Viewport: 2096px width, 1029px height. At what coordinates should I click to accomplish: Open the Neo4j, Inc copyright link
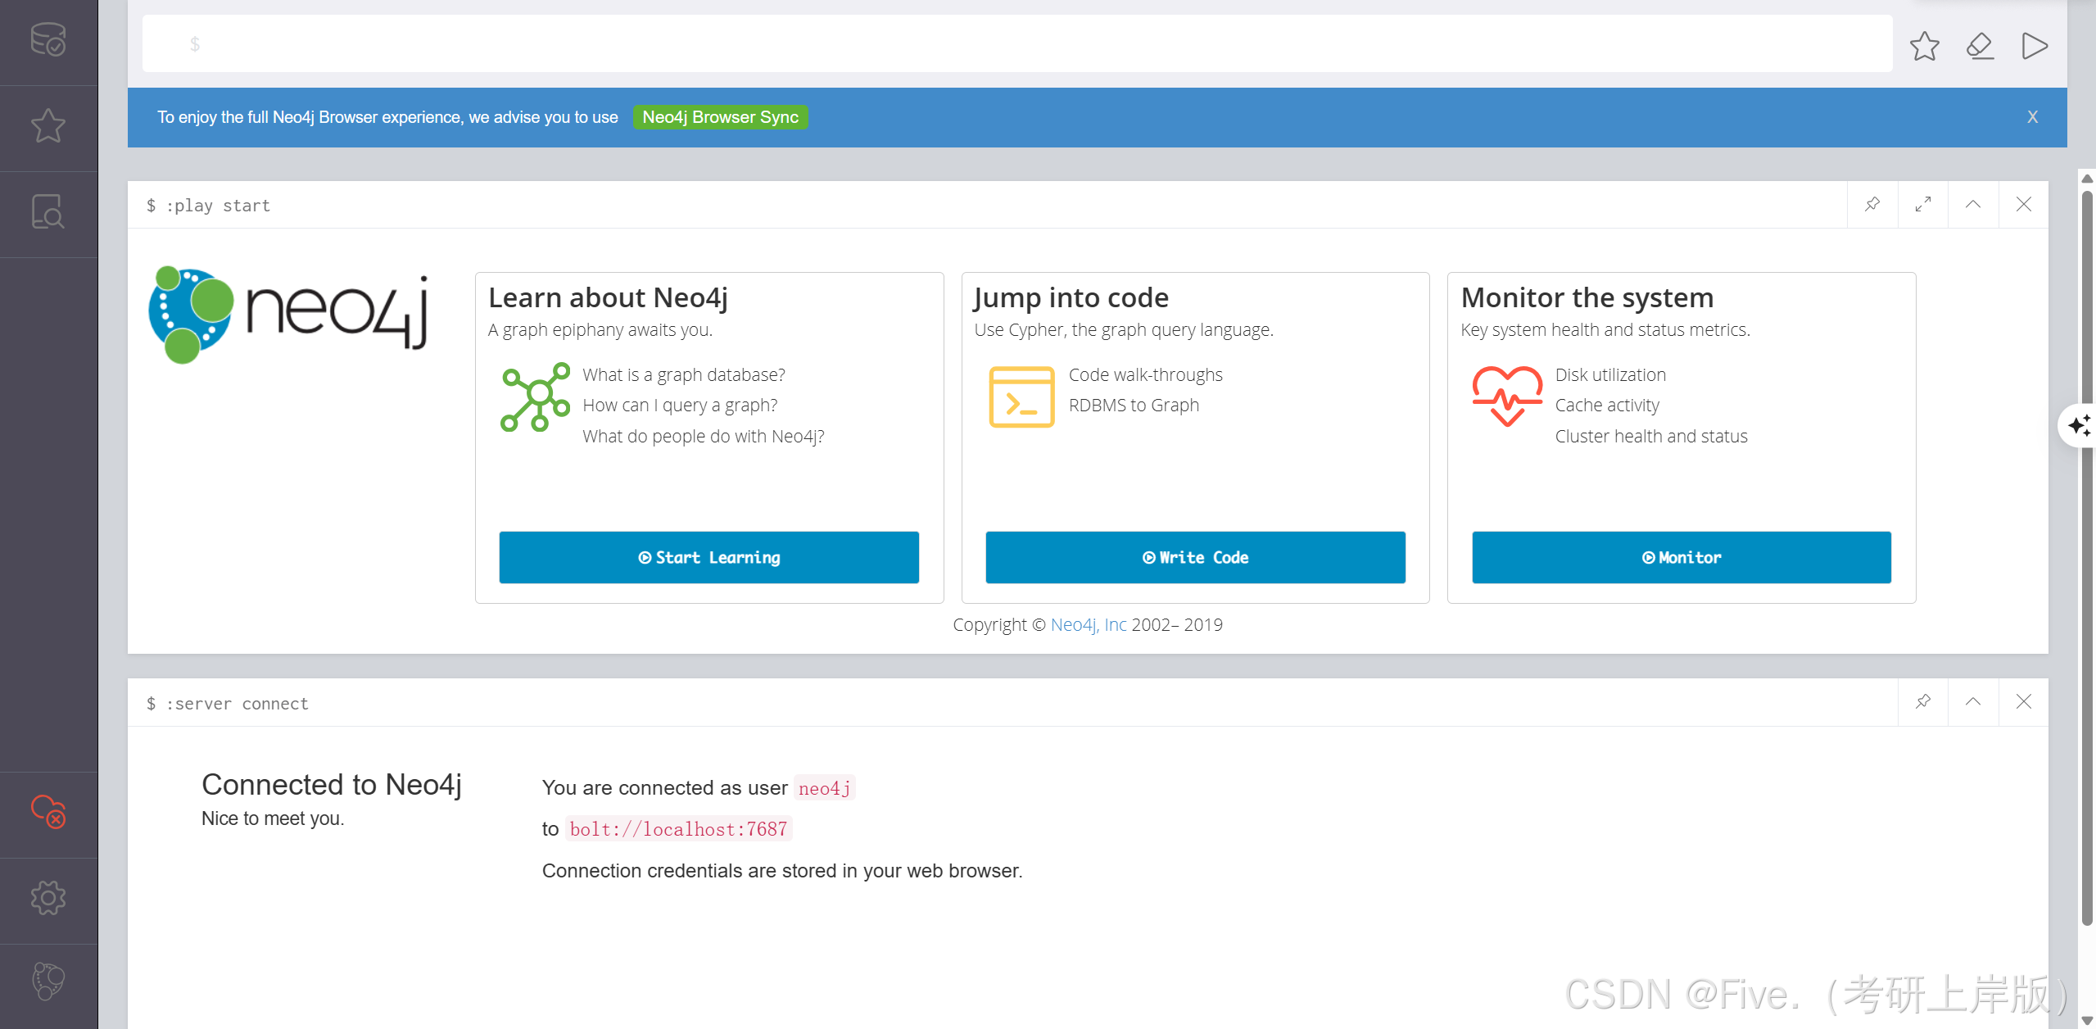click(x=1088, y=624)
